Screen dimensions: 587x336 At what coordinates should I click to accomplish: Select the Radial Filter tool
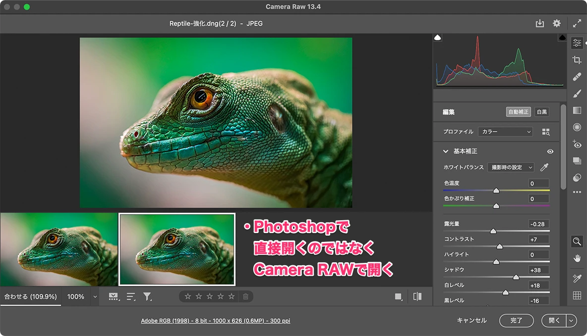pos(577,127)
